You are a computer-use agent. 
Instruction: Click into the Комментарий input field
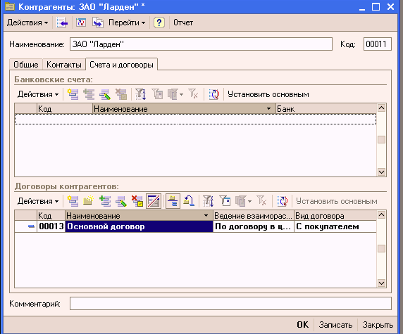[230, 304]
